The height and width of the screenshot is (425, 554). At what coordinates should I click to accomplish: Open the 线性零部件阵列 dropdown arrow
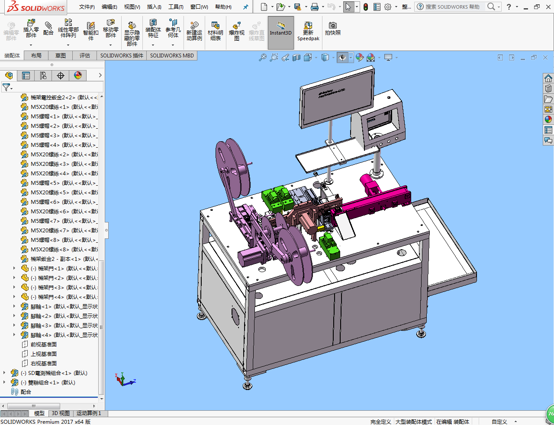(x=68, y=45)
